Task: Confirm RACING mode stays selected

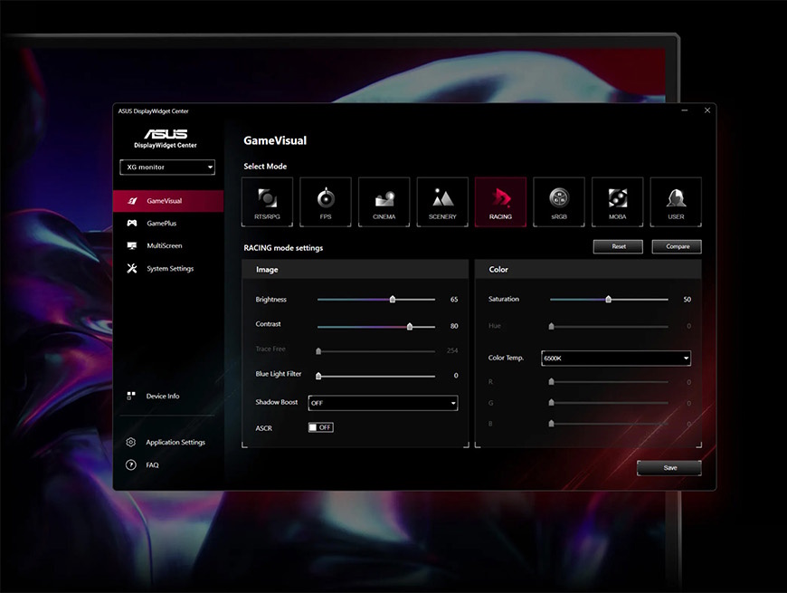Action: coord(500,201)
